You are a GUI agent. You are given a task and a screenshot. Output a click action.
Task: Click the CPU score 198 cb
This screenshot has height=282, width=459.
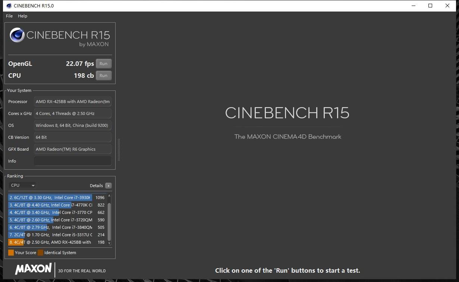(x=84, y=76)
